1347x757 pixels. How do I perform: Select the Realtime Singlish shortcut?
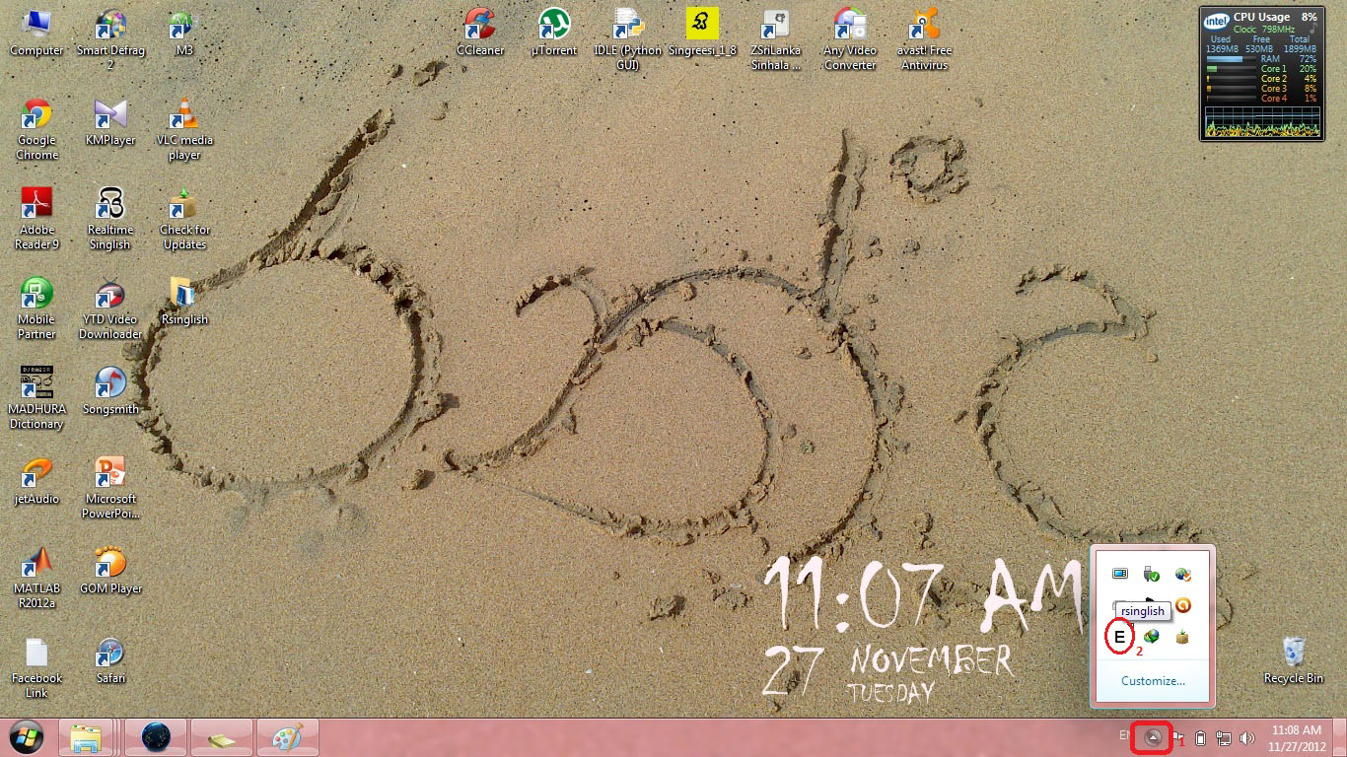110,220
